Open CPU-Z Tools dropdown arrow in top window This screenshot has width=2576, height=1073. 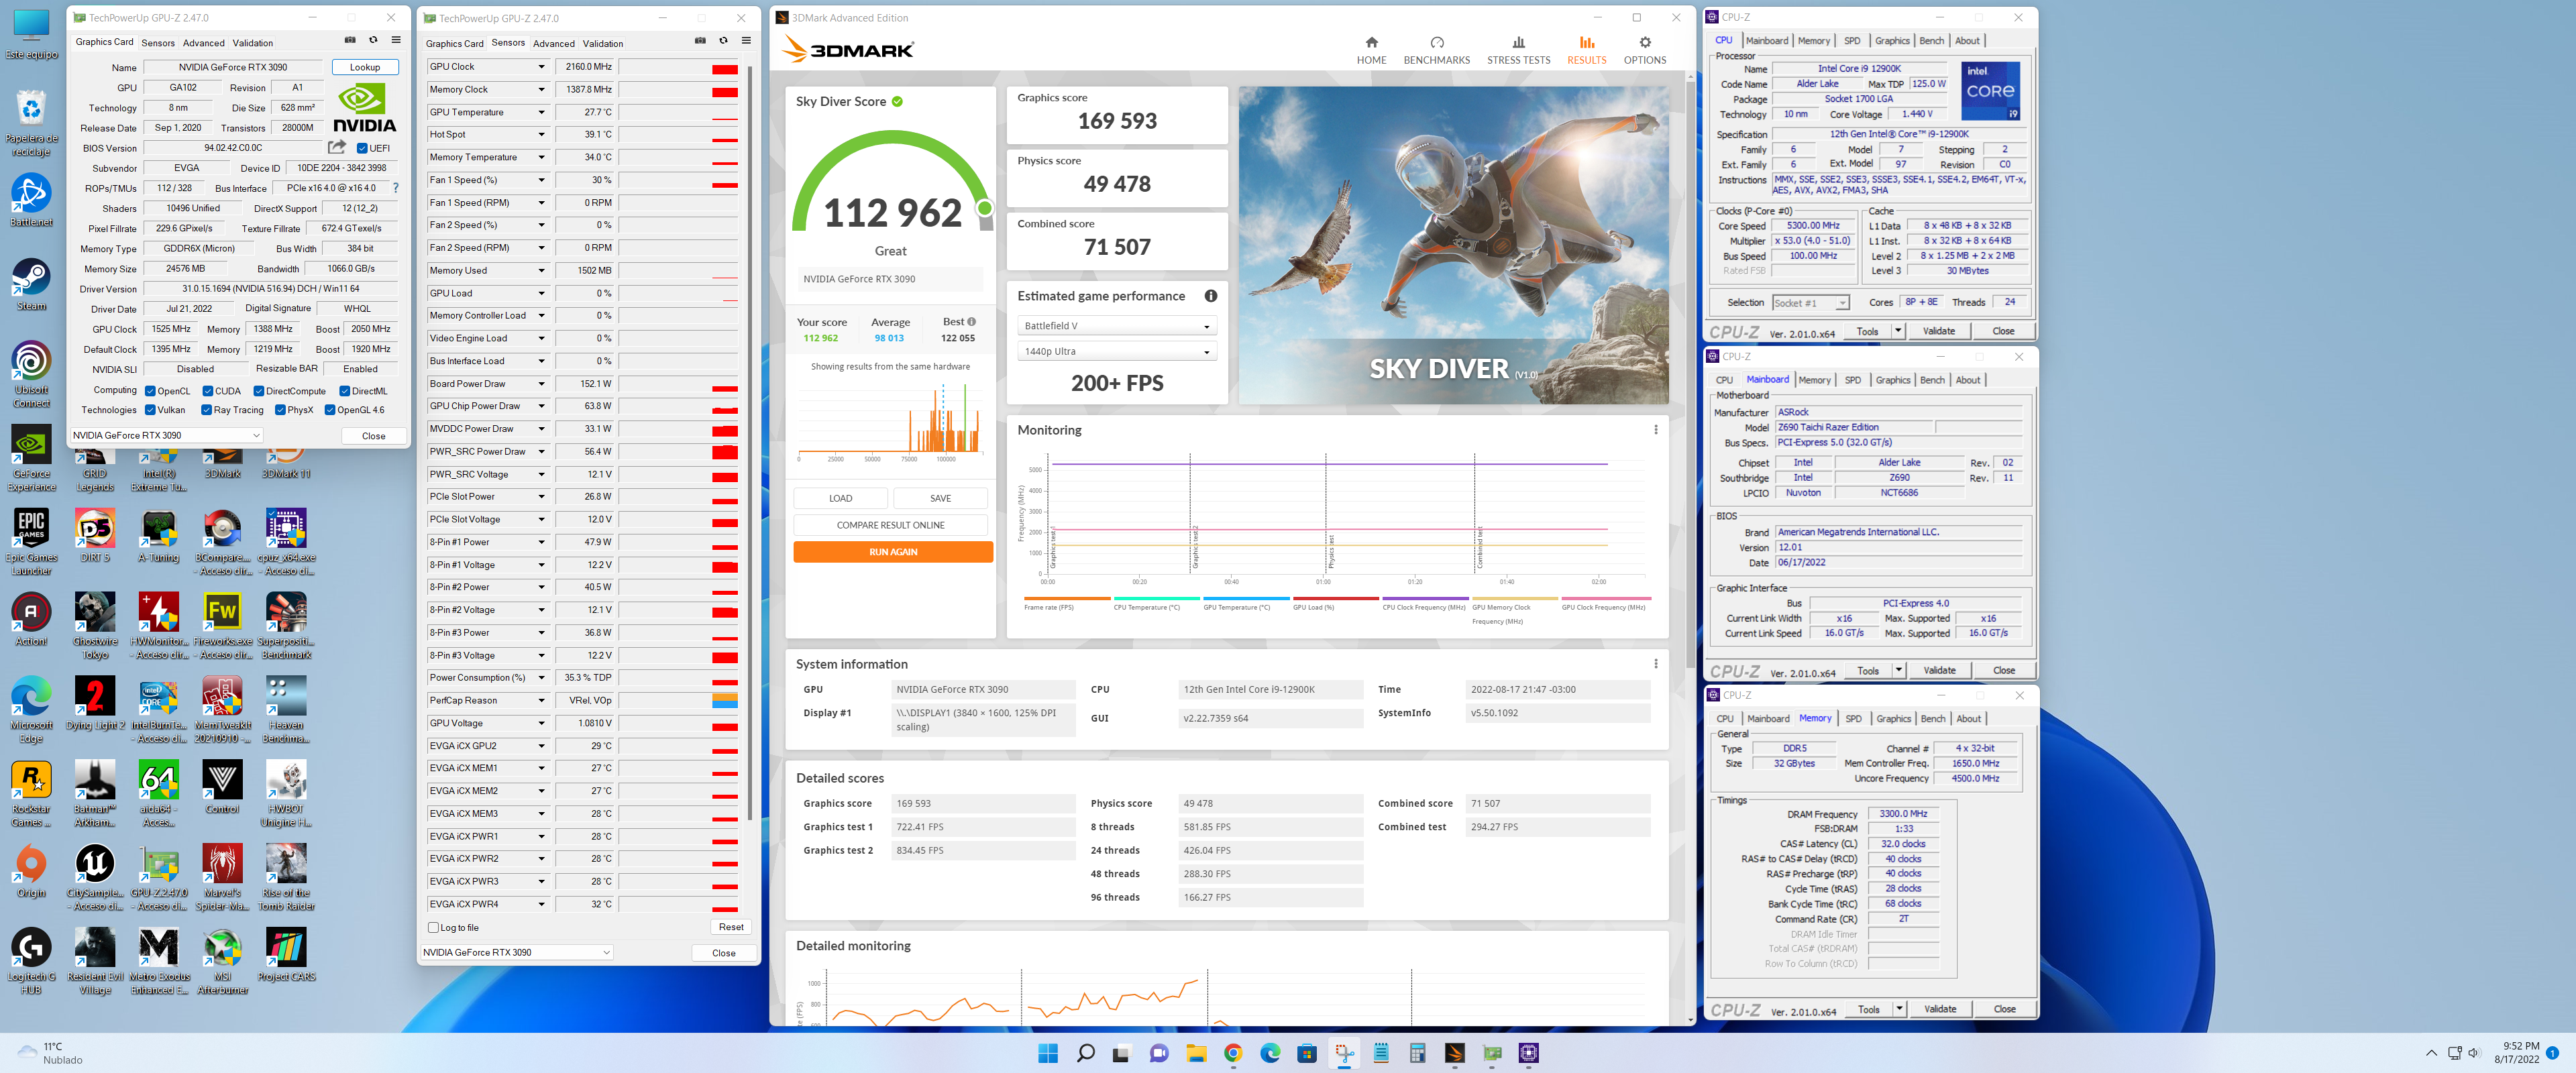pyautogui.click(x=1898, y=331)
